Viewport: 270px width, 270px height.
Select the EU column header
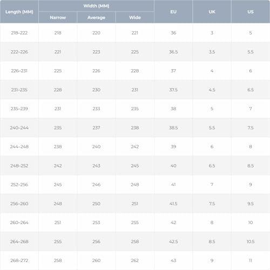point(173,12)
